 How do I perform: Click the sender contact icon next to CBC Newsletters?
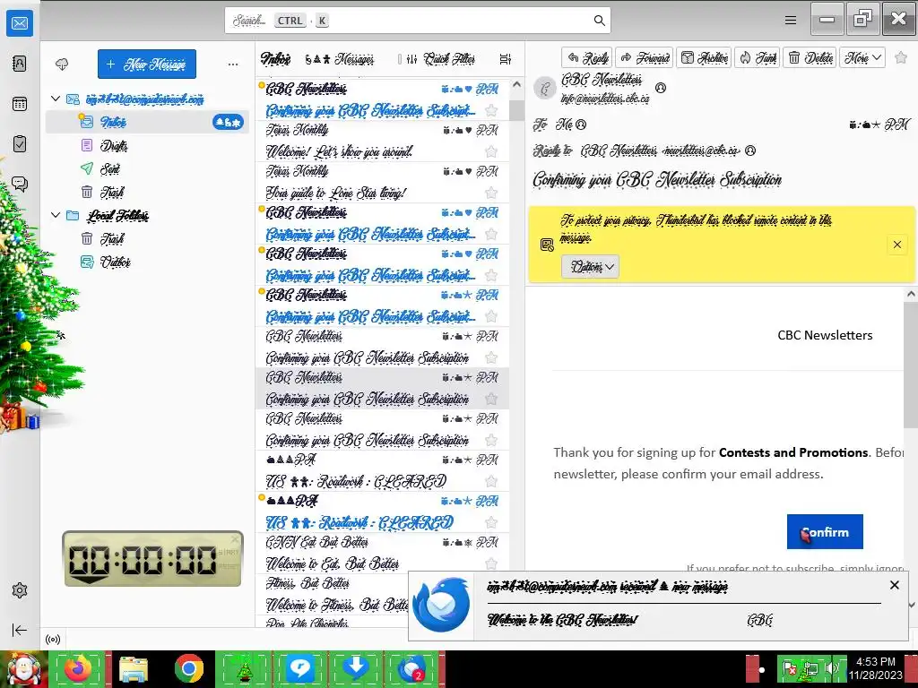(661, 88)
